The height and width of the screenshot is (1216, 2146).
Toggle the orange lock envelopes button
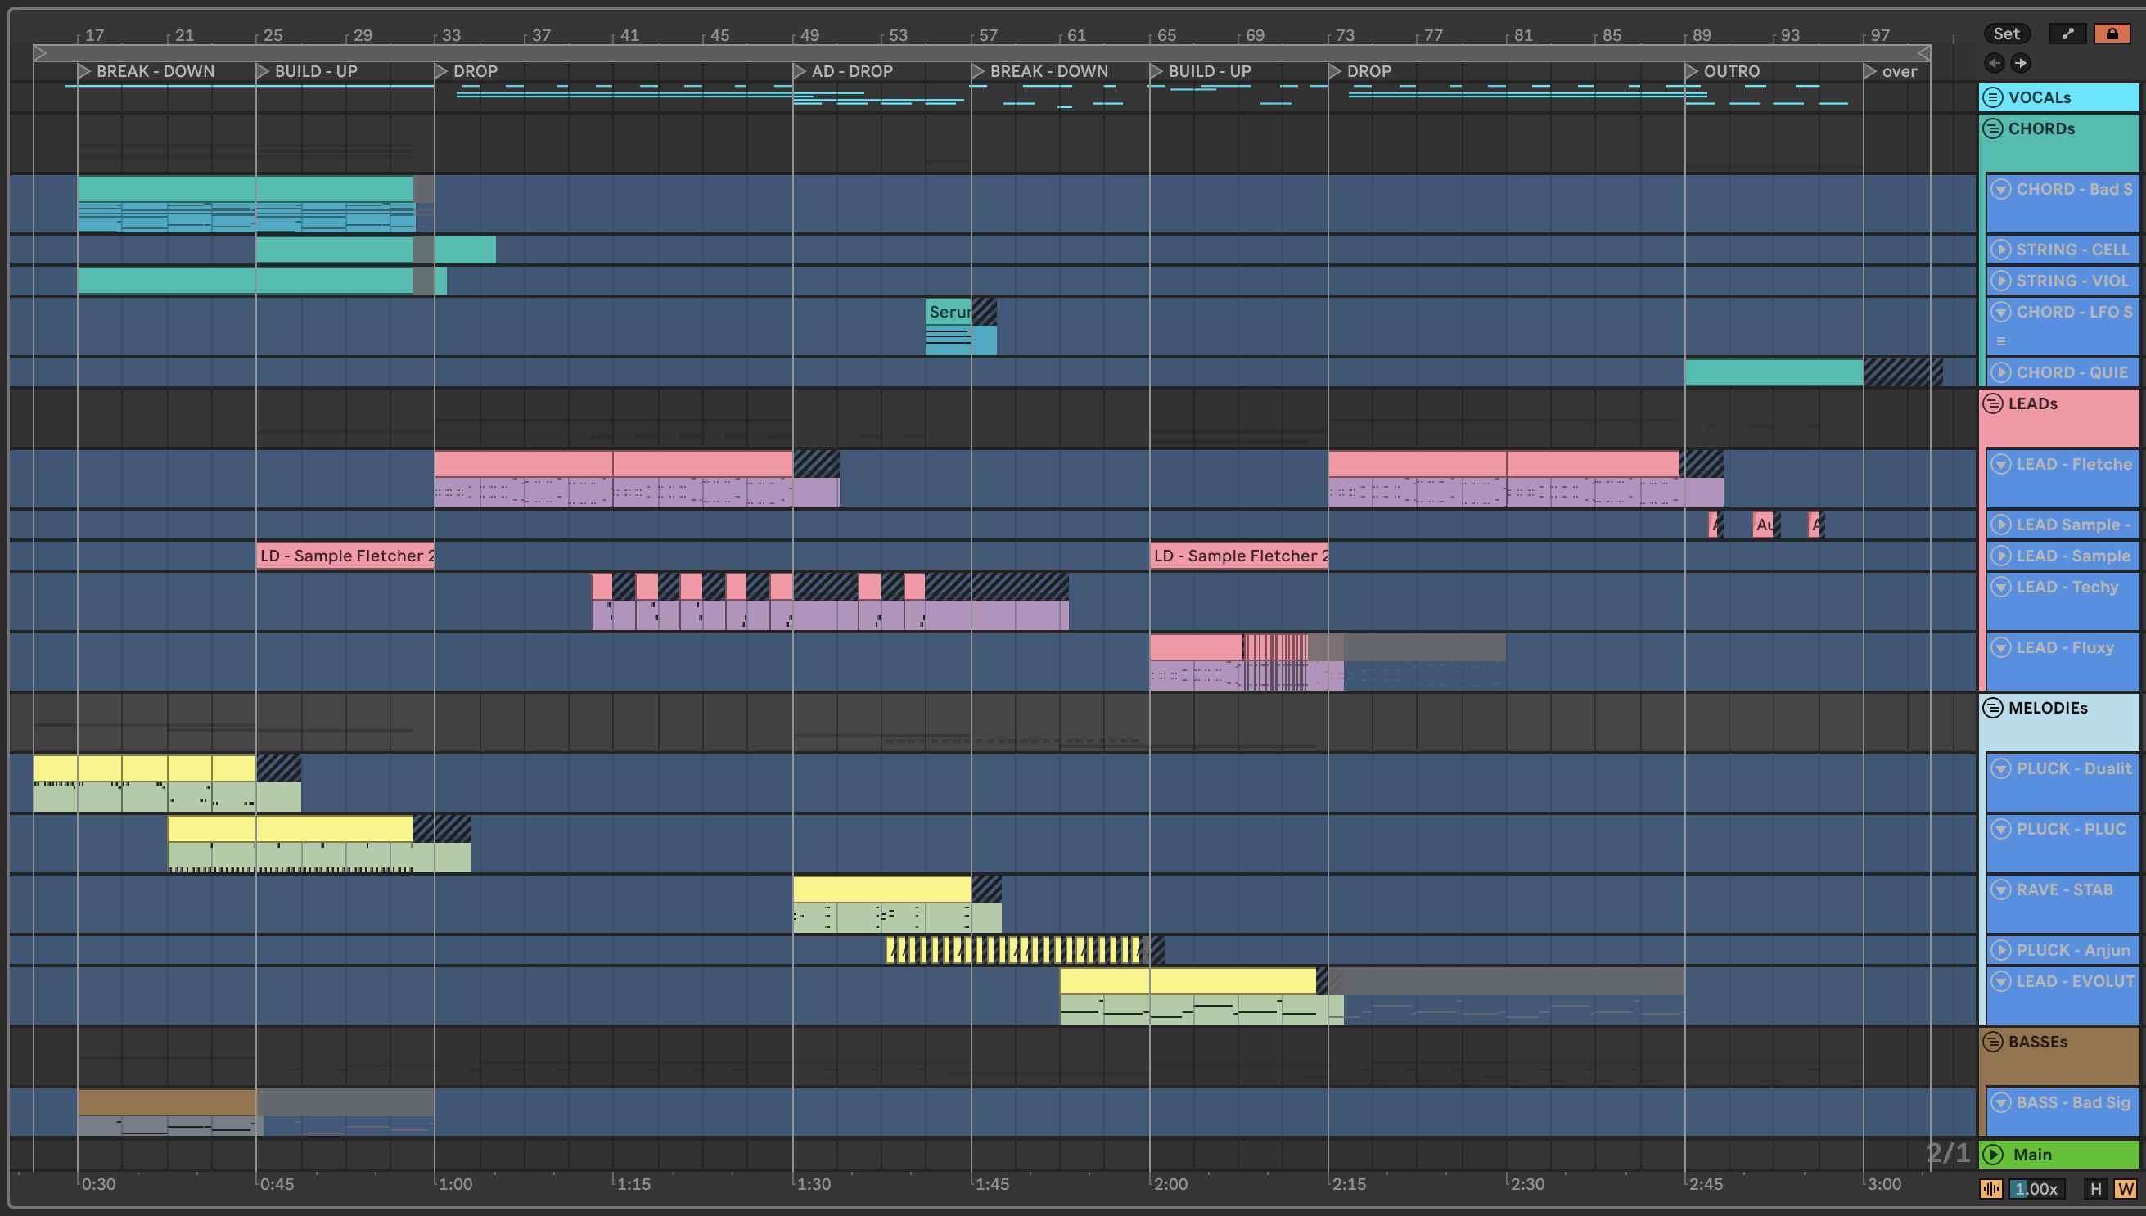[x=2111, y=34]
